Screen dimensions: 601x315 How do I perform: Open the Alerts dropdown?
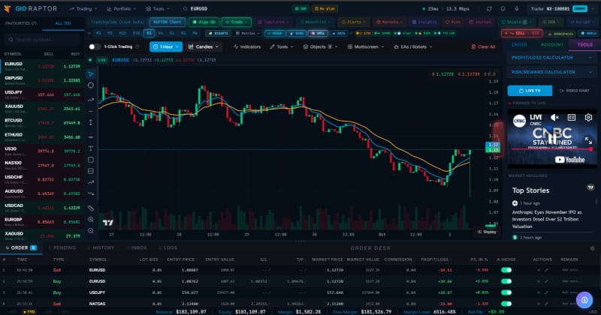[353, 22]
